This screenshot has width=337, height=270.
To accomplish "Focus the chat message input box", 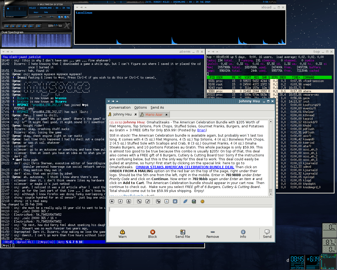I will pos(190,217).
